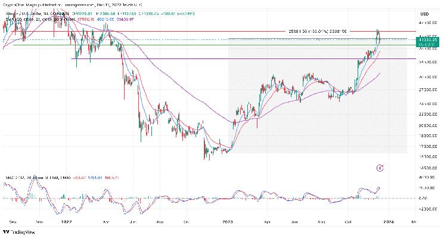
Task: Select the purple horizontal level line
Action: 243,58
